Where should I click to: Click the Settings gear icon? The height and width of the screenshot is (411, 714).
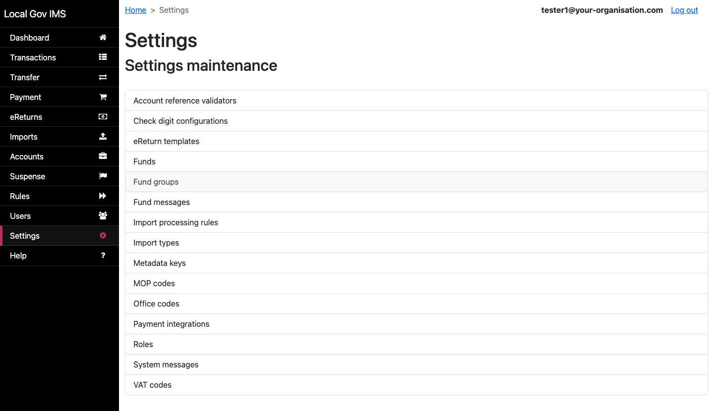click(103, 235)
